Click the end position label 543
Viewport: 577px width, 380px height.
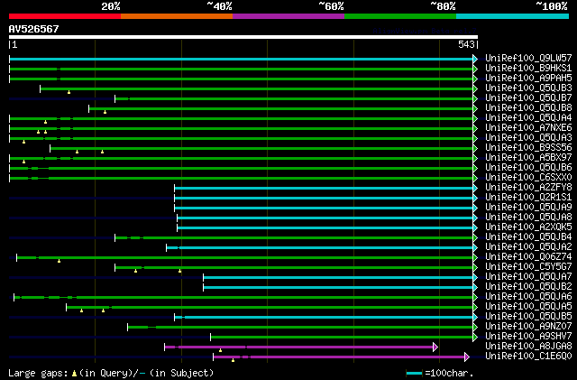(x=466, y=44)
